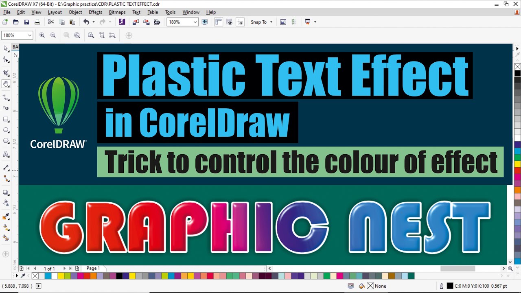
Task: Click the Paste clipboard icon
Action: pyautogui.click(x=72, y=22)
